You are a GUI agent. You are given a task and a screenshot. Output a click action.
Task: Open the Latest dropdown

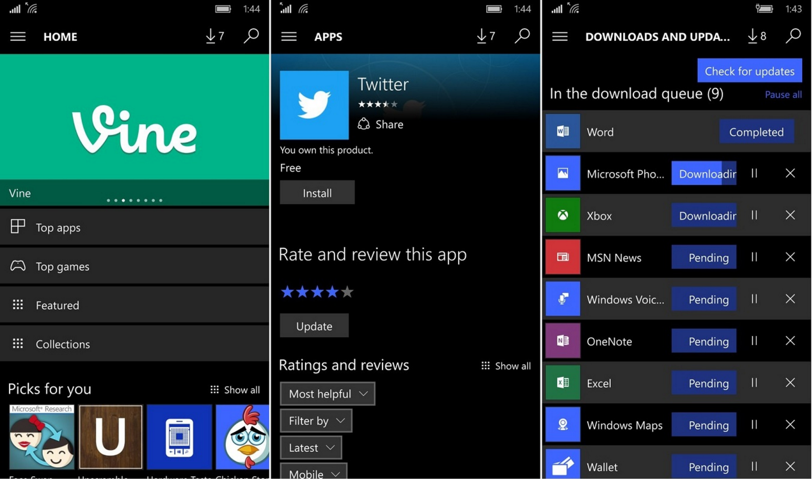click(311, 448)
